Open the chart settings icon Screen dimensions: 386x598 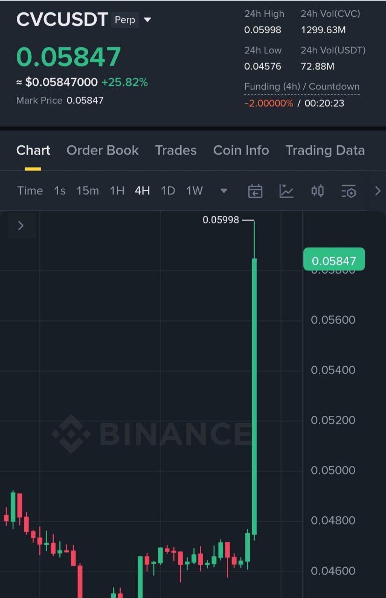coord(349,191)
